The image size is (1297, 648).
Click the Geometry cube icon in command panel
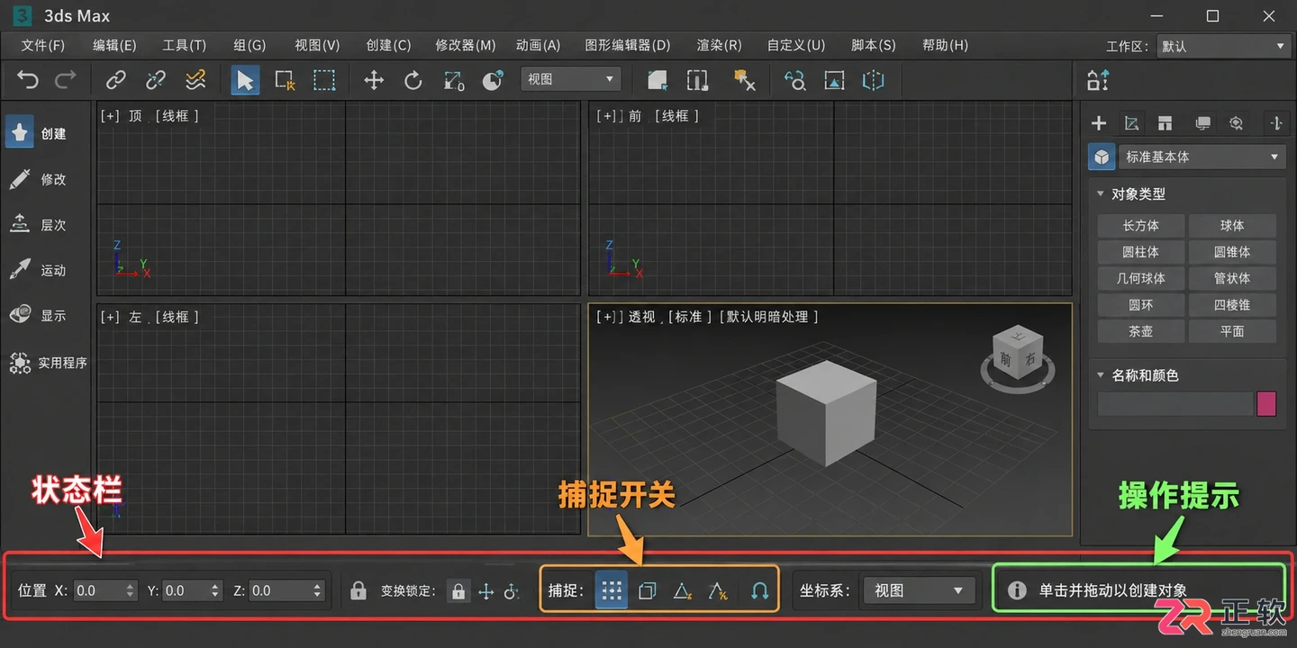(1102, 157)
